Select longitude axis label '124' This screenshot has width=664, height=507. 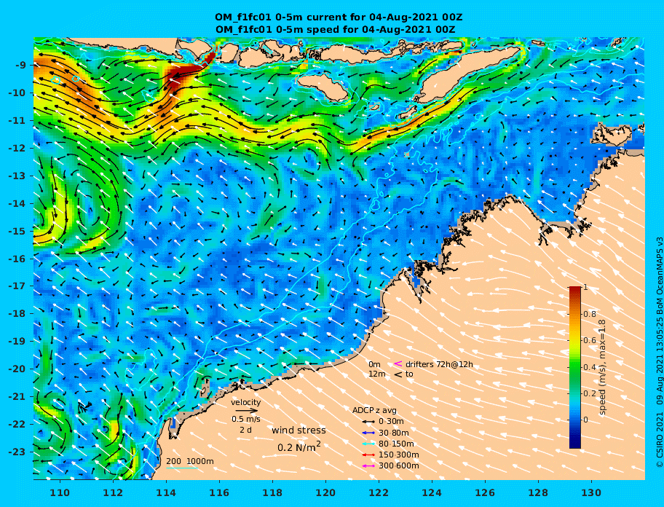pos(432,492)
